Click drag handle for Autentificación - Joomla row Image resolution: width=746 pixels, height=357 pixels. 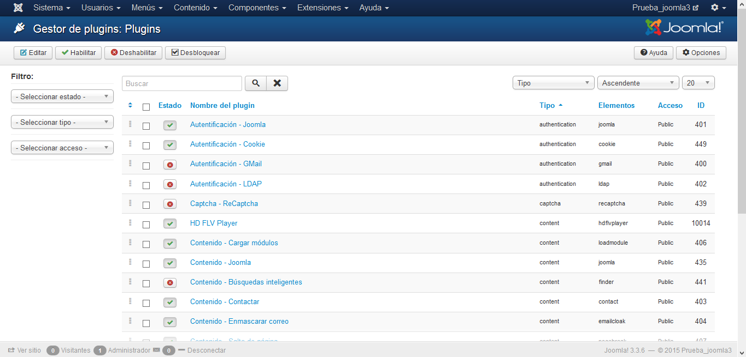(x=130, y=124)
